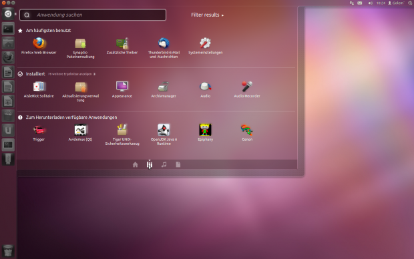The height and width of the screenshot is (259, 414).
Task: Launch Thunderbird E-Mail und -Nachrichten
Action: click(x=164, y=48)
